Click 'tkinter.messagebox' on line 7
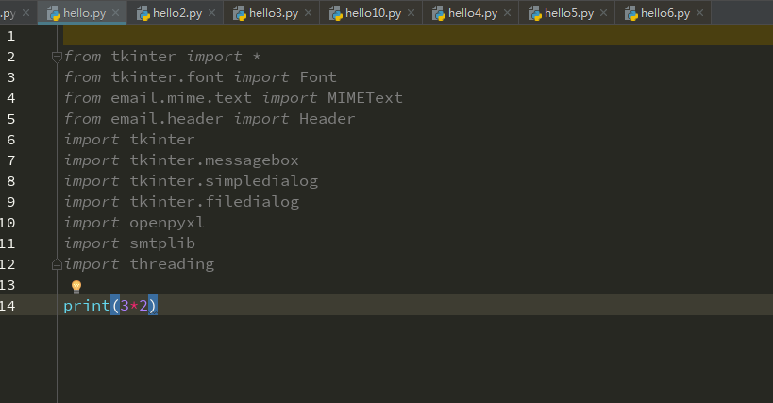This screenshot has height=403, width=773. [214, 160]
